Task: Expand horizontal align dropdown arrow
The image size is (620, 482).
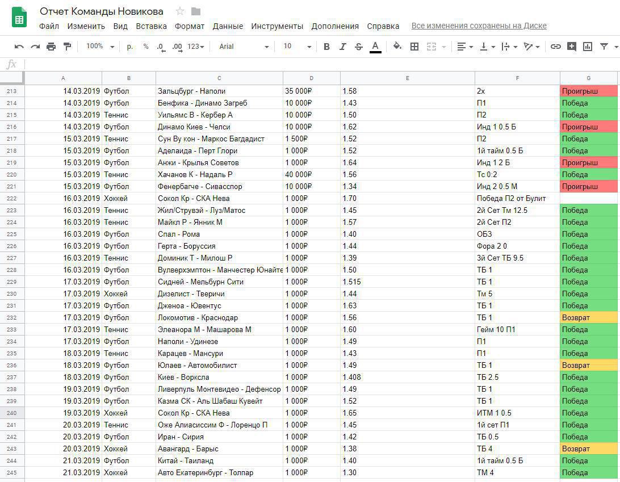Action: click(471, 47)
